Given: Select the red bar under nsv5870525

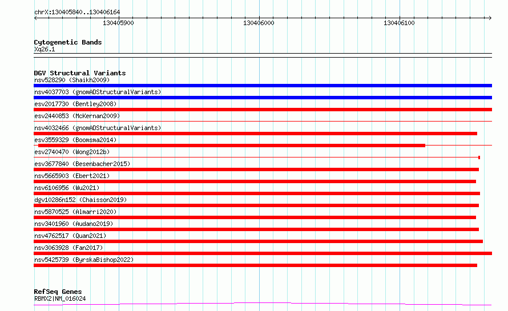Looking at the screenshot, I should pos(255,217).
